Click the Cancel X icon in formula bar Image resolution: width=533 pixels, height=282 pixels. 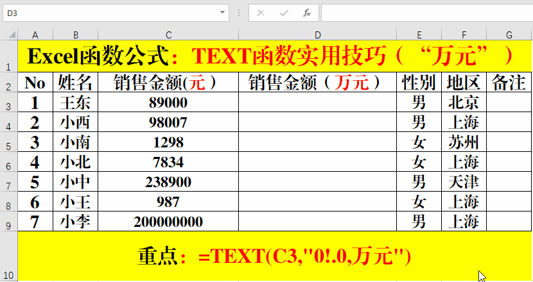[x=261, y=13]
